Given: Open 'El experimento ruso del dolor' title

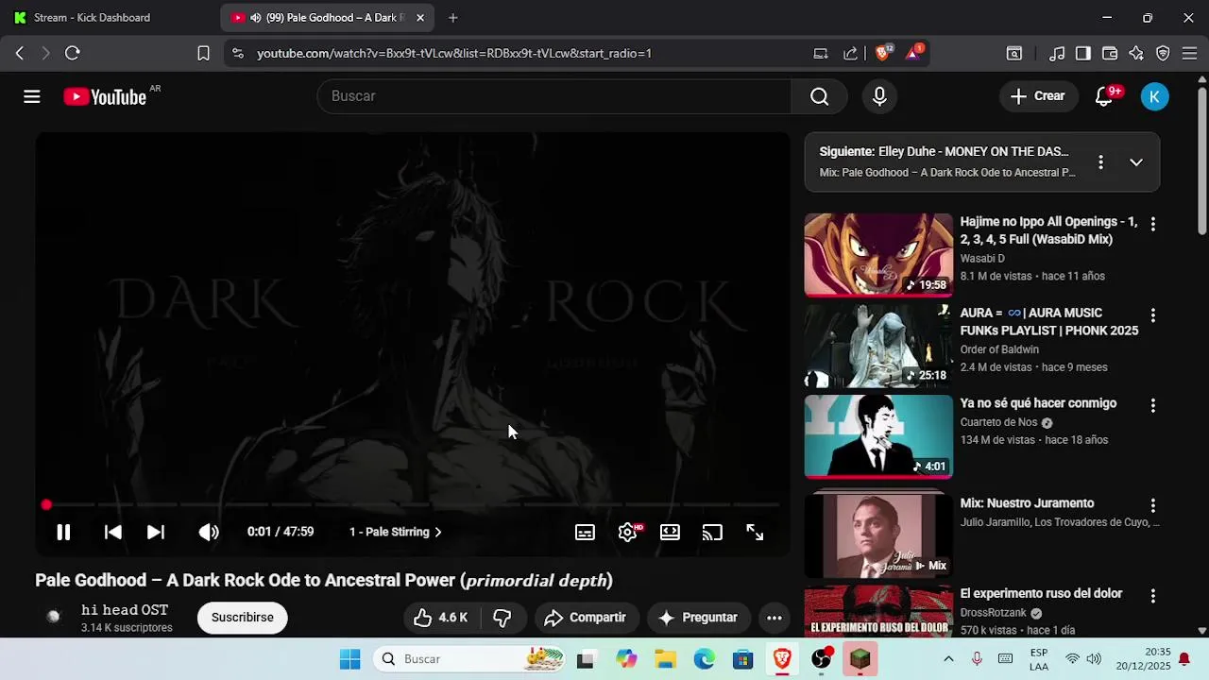Looking at the screenshot, I should (1041, 594).
